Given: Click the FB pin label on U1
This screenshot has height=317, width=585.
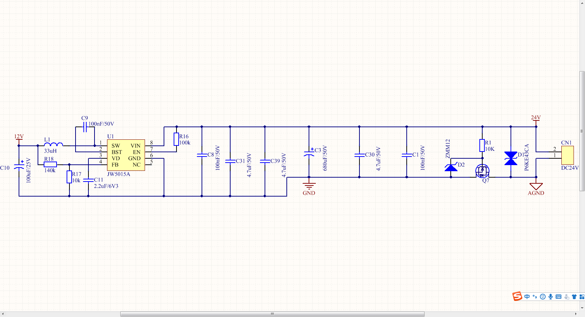Looking at the screenshot, I should 115,165.
